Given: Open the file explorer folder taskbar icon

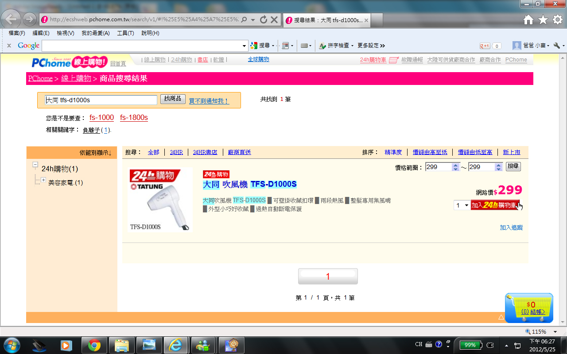Looking at the screenshot, I should tap(121, 345).
